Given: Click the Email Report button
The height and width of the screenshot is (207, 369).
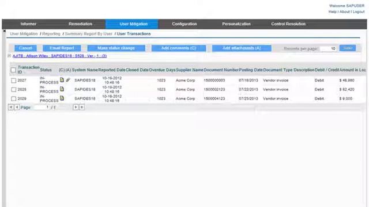Looking at the screenshot, I should point(62,48).
